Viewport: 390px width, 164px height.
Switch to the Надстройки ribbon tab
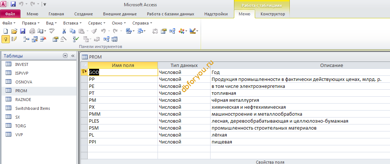click(216, 14)
